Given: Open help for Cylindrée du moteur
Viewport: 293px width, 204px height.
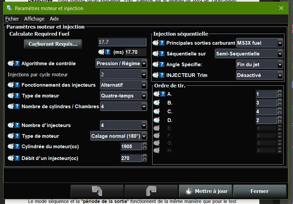Looking at the screenshot, I should point(17,147).
